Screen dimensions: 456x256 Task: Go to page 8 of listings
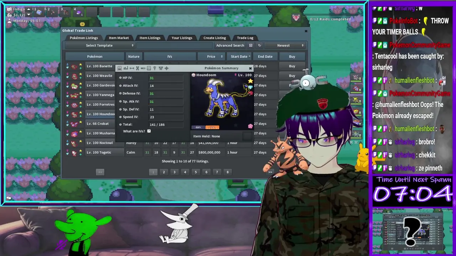point(227,172)
